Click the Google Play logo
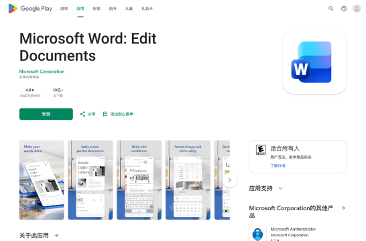Image resolution: width=366 pixels, height=241 pixels. click(30, 9)
